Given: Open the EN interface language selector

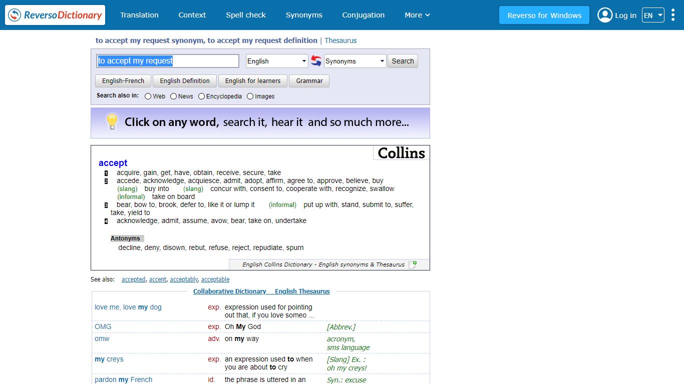Looking at the screenshot, I should [x=653, y=15].
